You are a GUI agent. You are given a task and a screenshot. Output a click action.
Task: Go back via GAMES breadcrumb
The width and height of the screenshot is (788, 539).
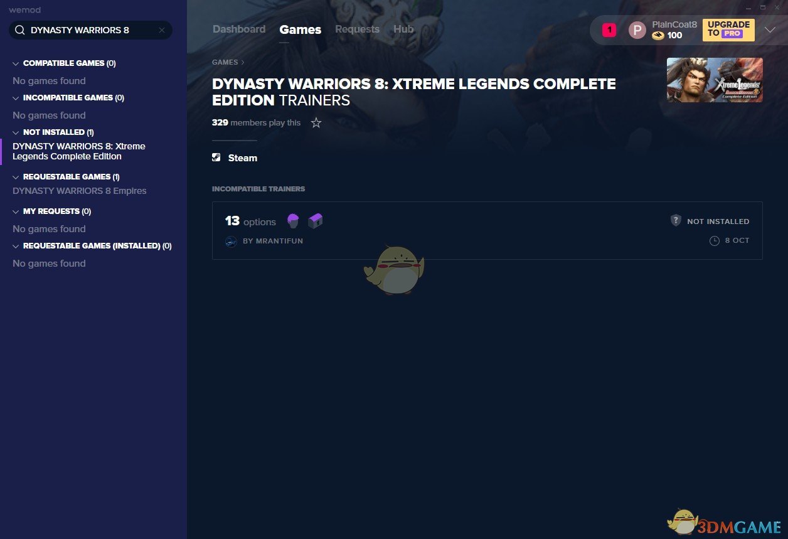point(225,62)
